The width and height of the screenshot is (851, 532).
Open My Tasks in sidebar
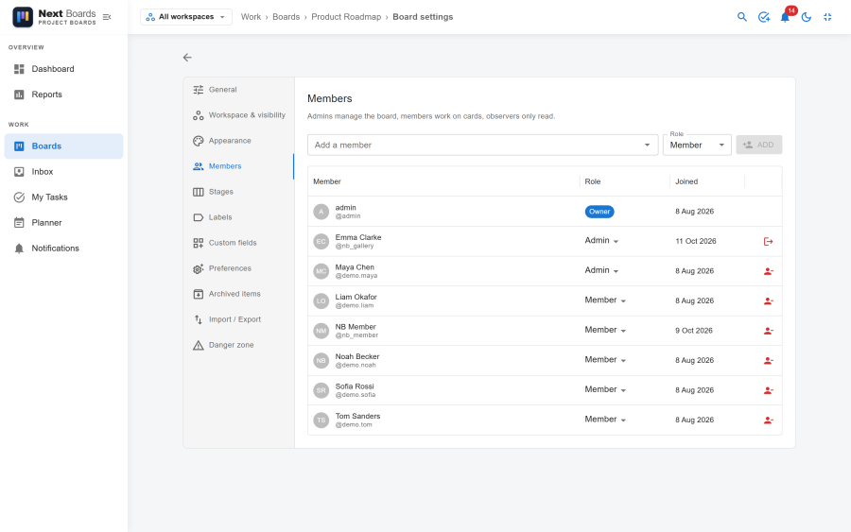point(64,197)
